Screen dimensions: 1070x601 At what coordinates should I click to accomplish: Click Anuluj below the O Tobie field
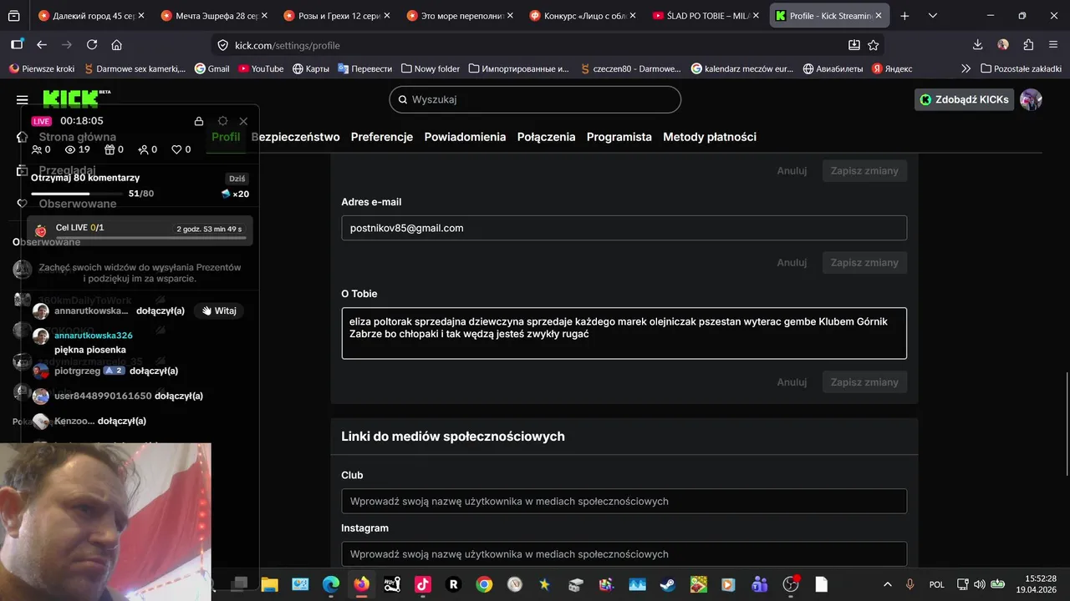(792, 382)
